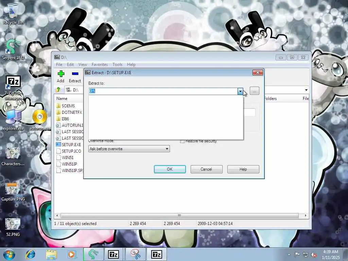Click Action Center flag tray icon

click(297, 254)
